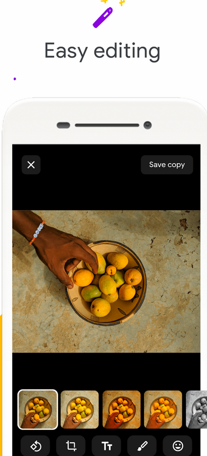This screenshot has height=456, width=207.
Task: Apply the black-and-white filter thumbnail
Action: tap(196, 409)
